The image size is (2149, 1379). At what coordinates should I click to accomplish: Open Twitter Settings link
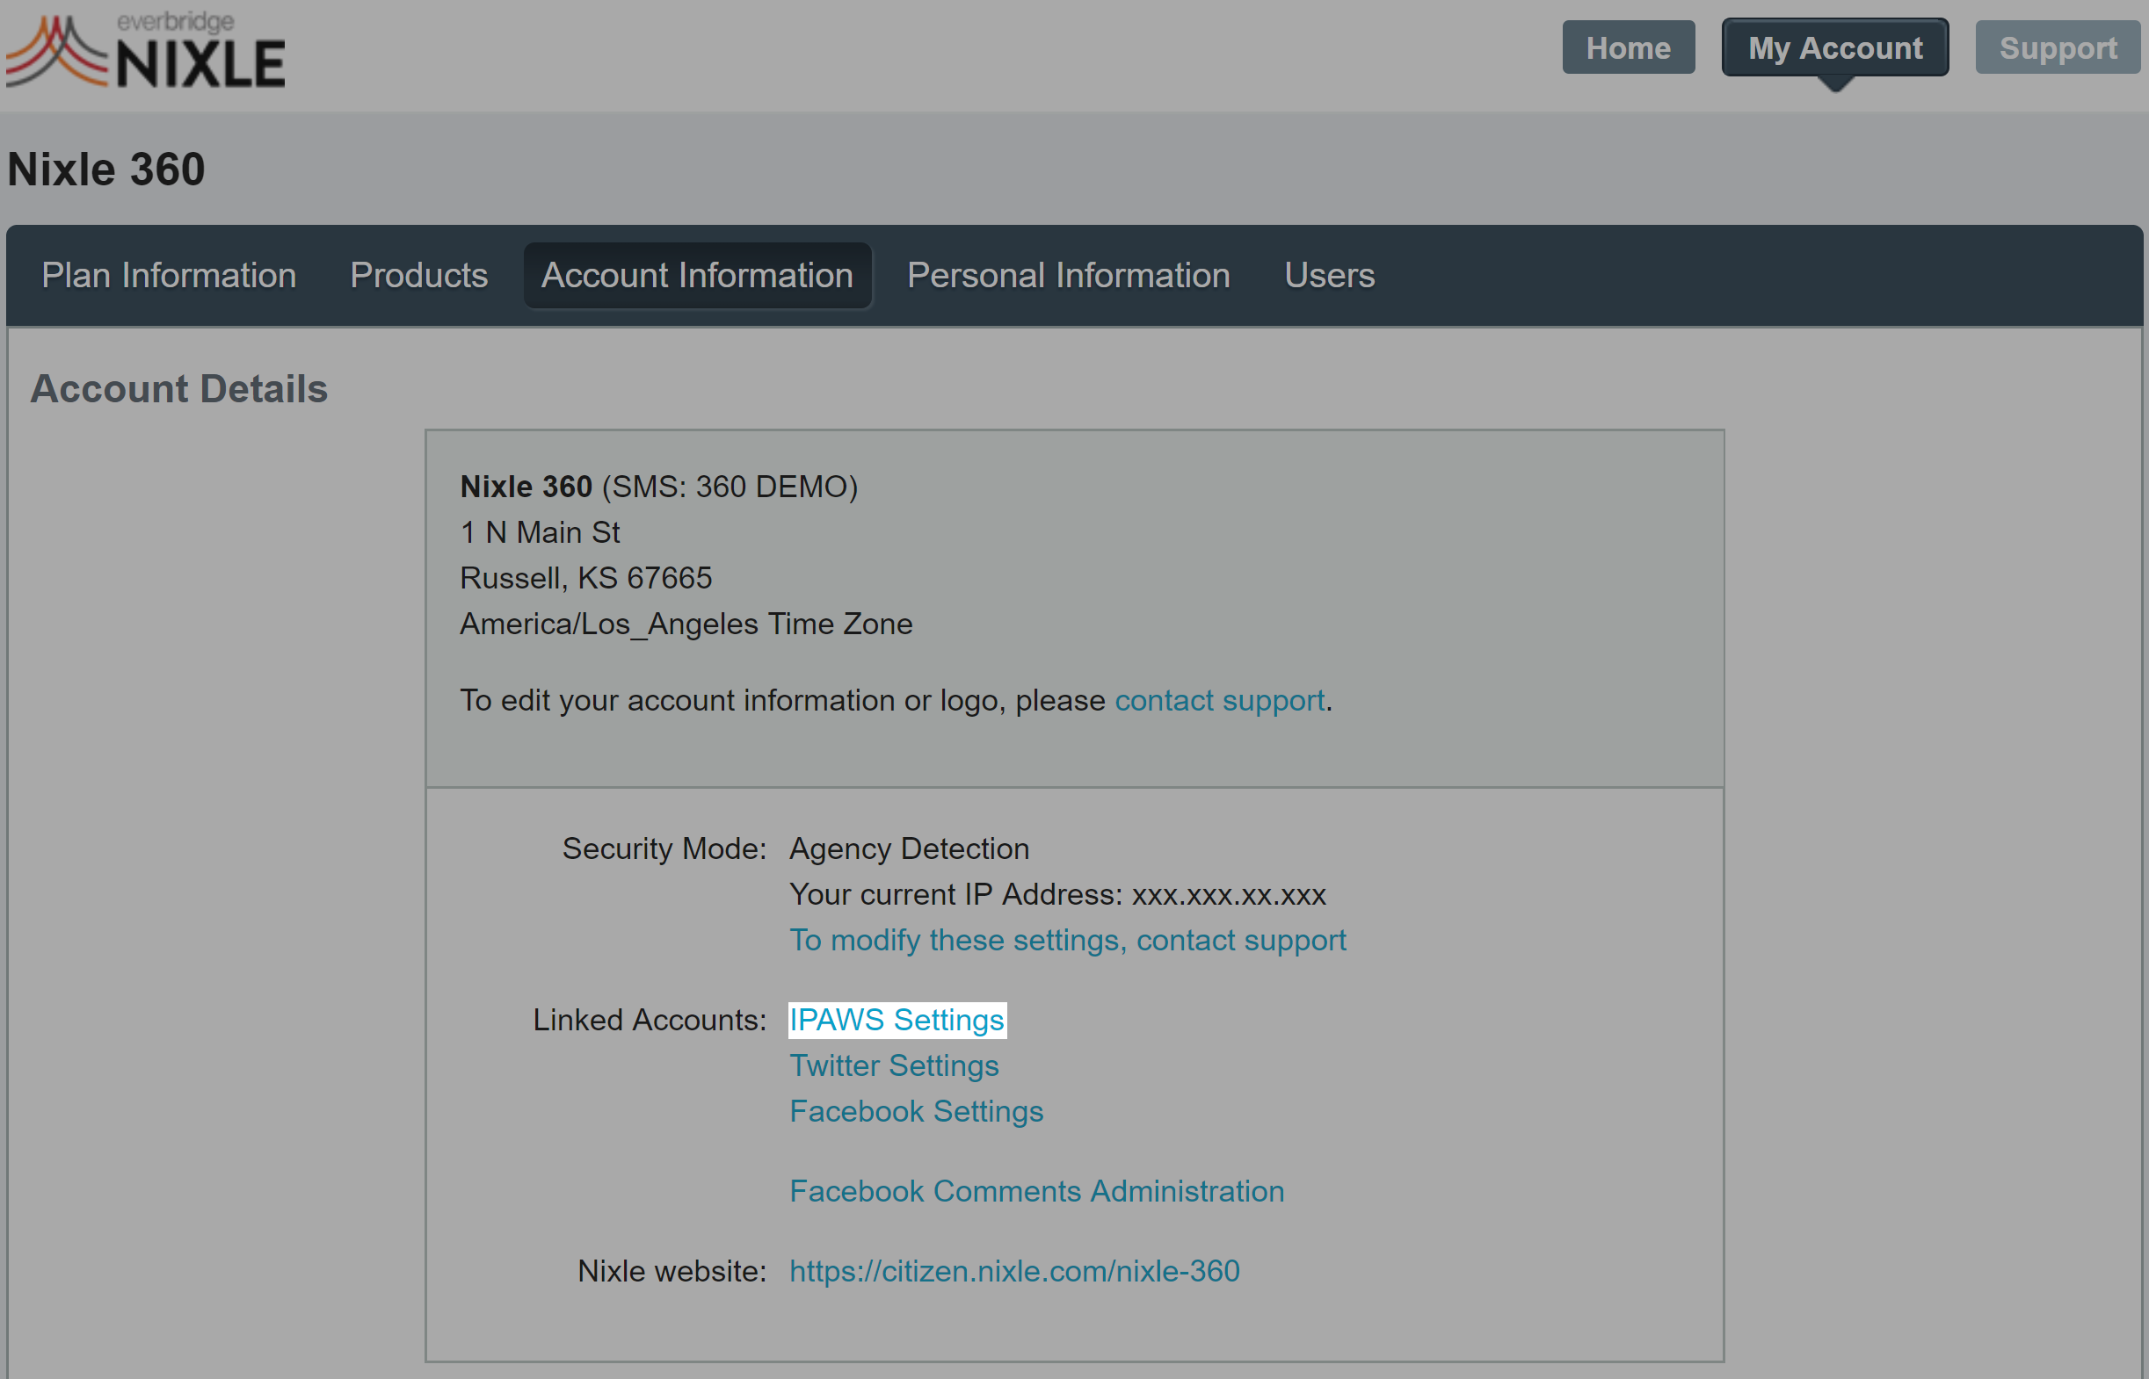893,1065
